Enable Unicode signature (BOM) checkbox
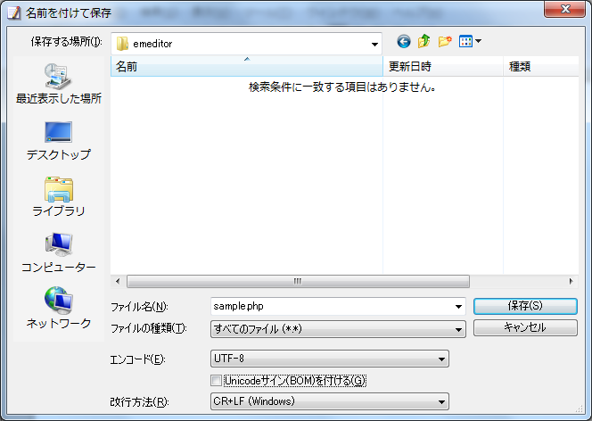This screenshot has width=592, height=421. point(216,381)
